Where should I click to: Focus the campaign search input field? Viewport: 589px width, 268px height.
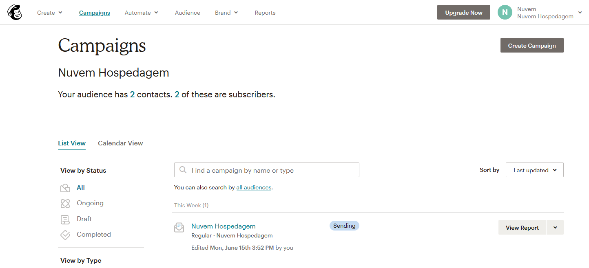click(x=267, y=170)
